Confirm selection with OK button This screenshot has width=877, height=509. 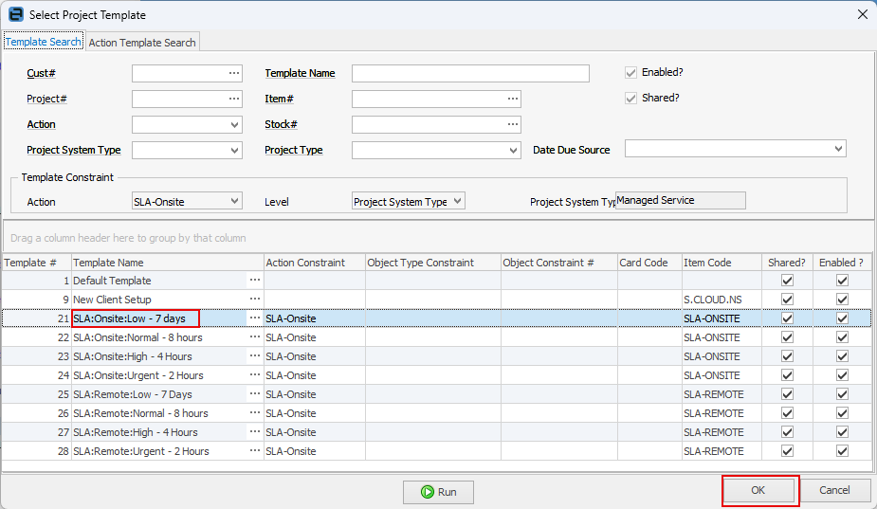click(758, 490)
